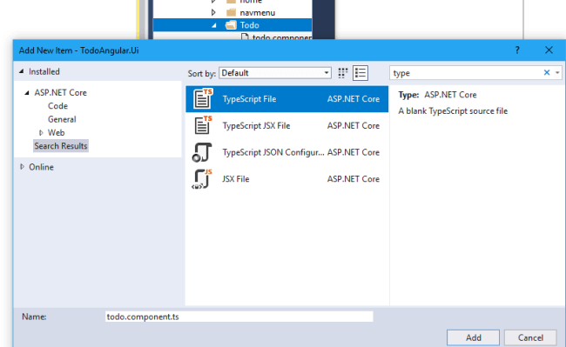Select Search Results in the tree
Viewport: 566px width, 347px height.
(x=61, y=146)
